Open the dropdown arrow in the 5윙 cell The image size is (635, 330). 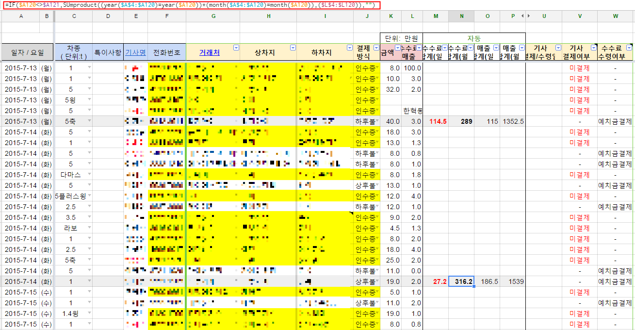coord(89,100)
